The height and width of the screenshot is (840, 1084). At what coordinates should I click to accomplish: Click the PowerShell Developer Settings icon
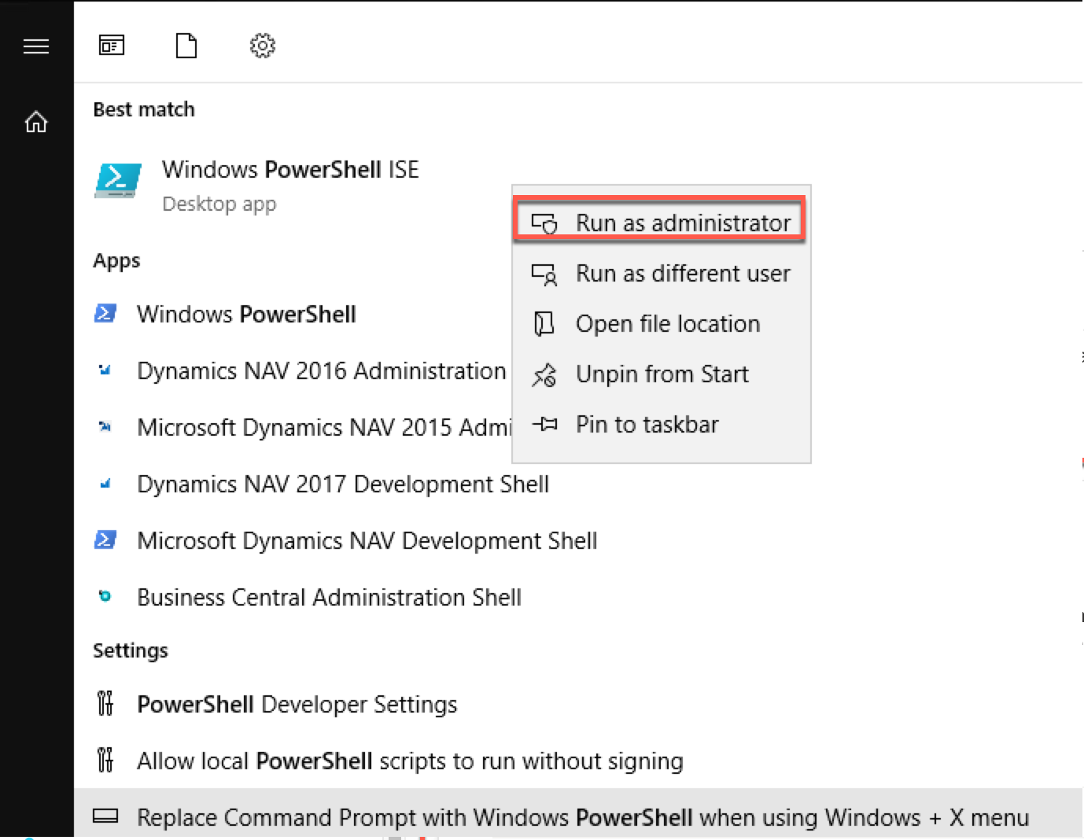105,703
